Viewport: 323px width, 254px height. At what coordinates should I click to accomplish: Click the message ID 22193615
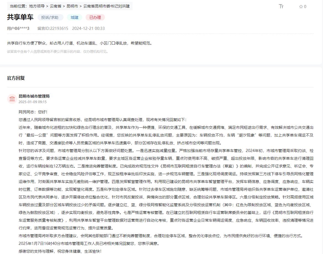(53, 28)
